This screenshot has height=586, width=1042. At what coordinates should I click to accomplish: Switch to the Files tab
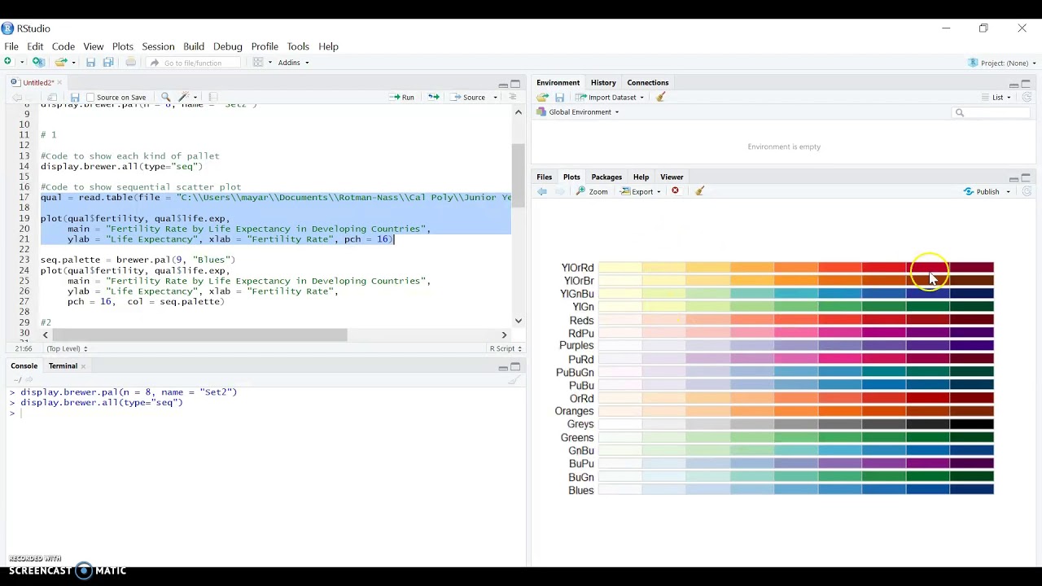[545, 177]
